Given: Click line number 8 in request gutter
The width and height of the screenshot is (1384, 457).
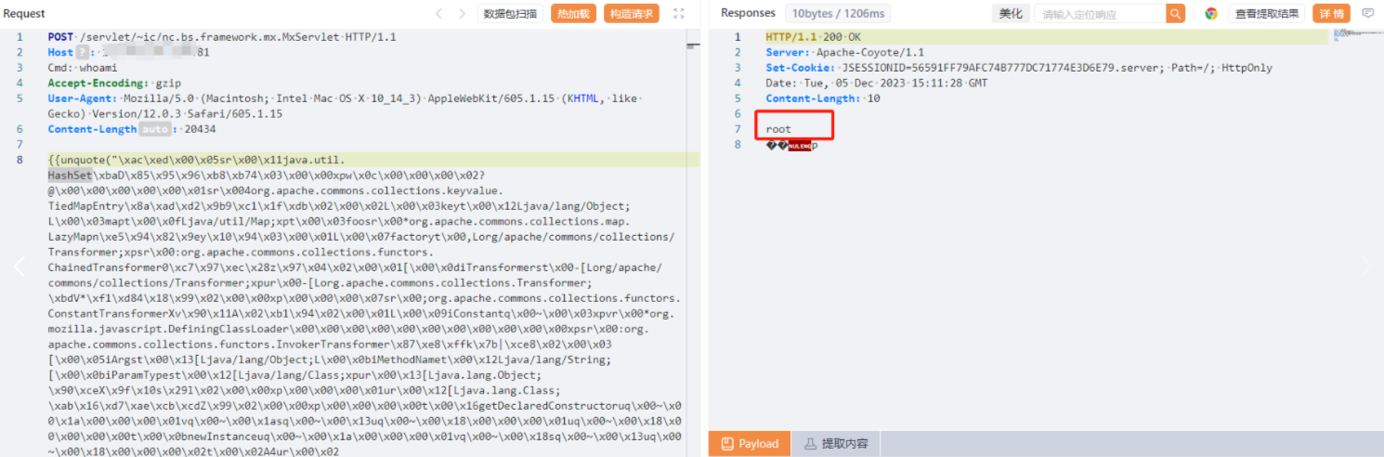Looking at the screenshot, I should [20, 160].
